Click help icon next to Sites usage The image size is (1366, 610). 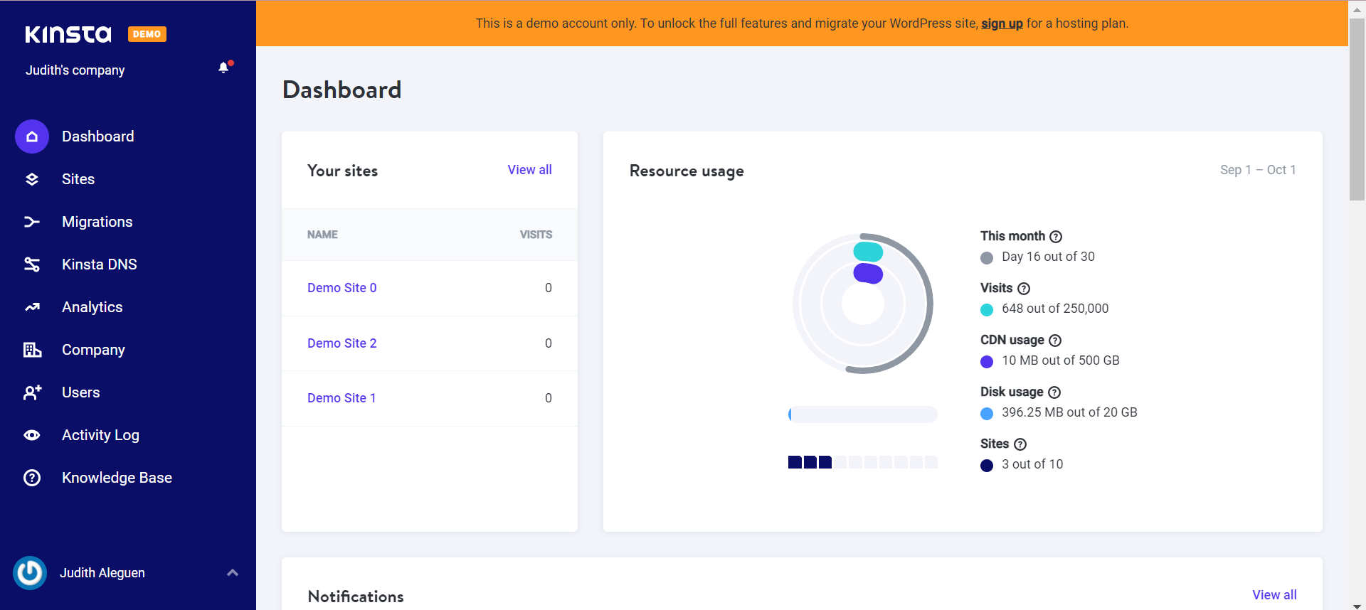coord(1020,444)
